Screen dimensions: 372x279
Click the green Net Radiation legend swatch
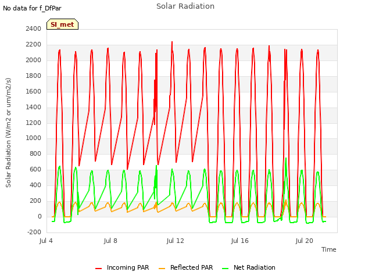pos(226,269)
